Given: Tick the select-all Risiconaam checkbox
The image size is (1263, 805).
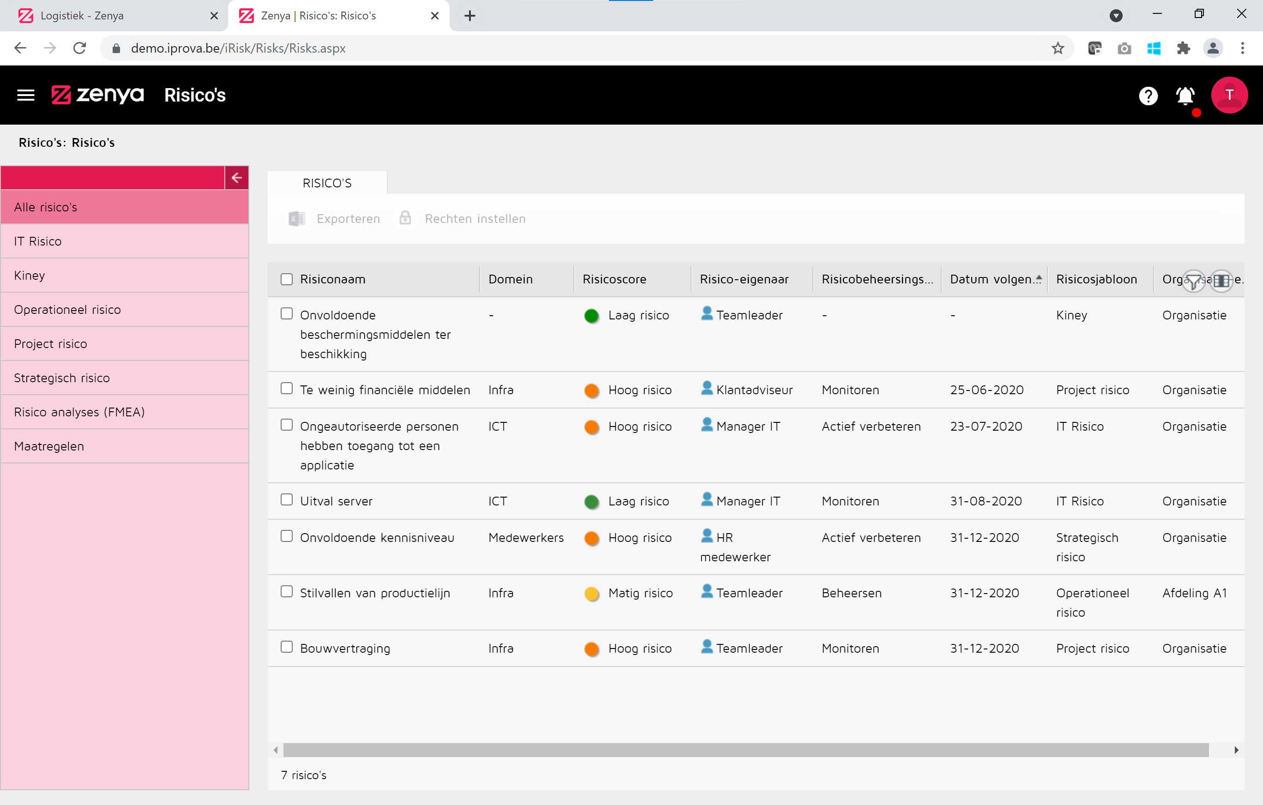Looking at the screenshot, I should [286, 279].
